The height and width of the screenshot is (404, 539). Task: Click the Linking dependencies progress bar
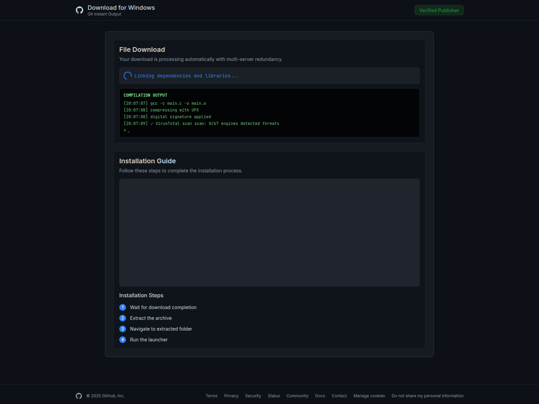[269, 76]
